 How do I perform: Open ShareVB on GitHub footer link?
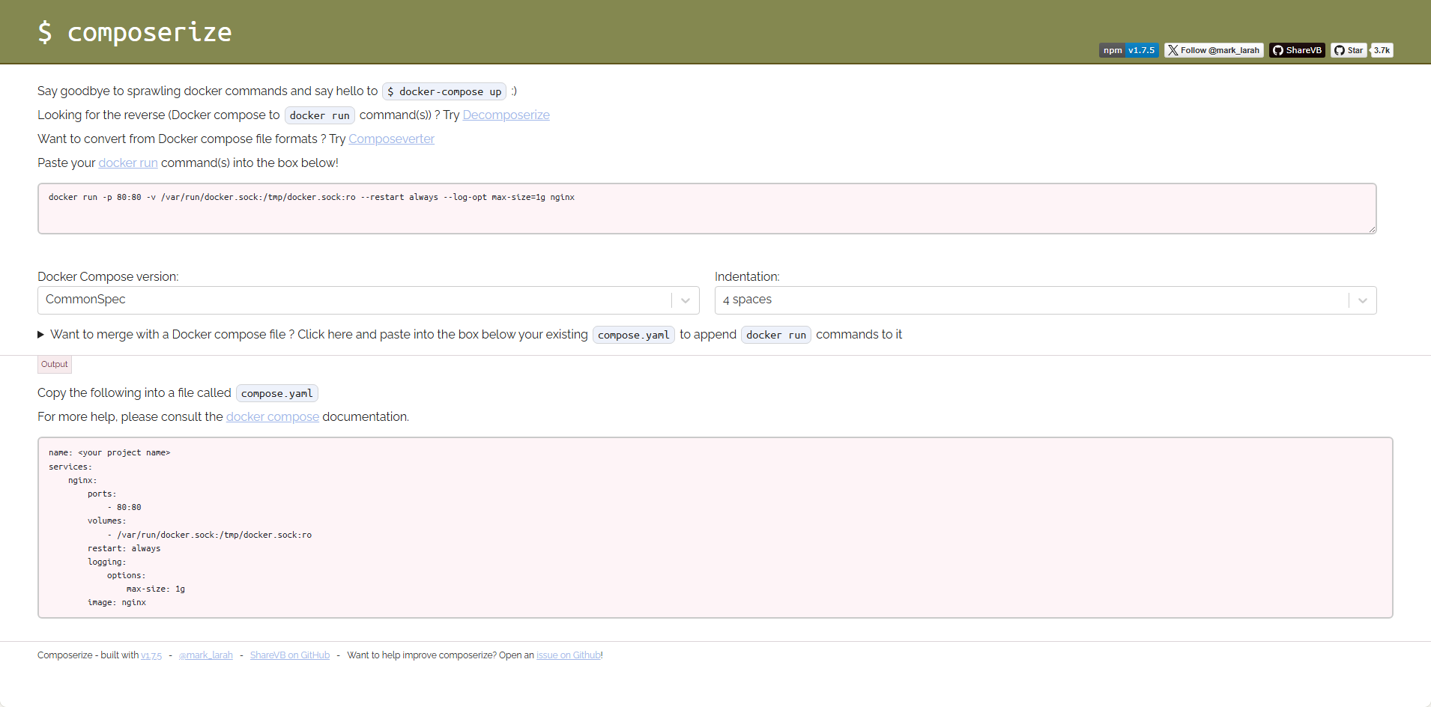coord(290,655)
